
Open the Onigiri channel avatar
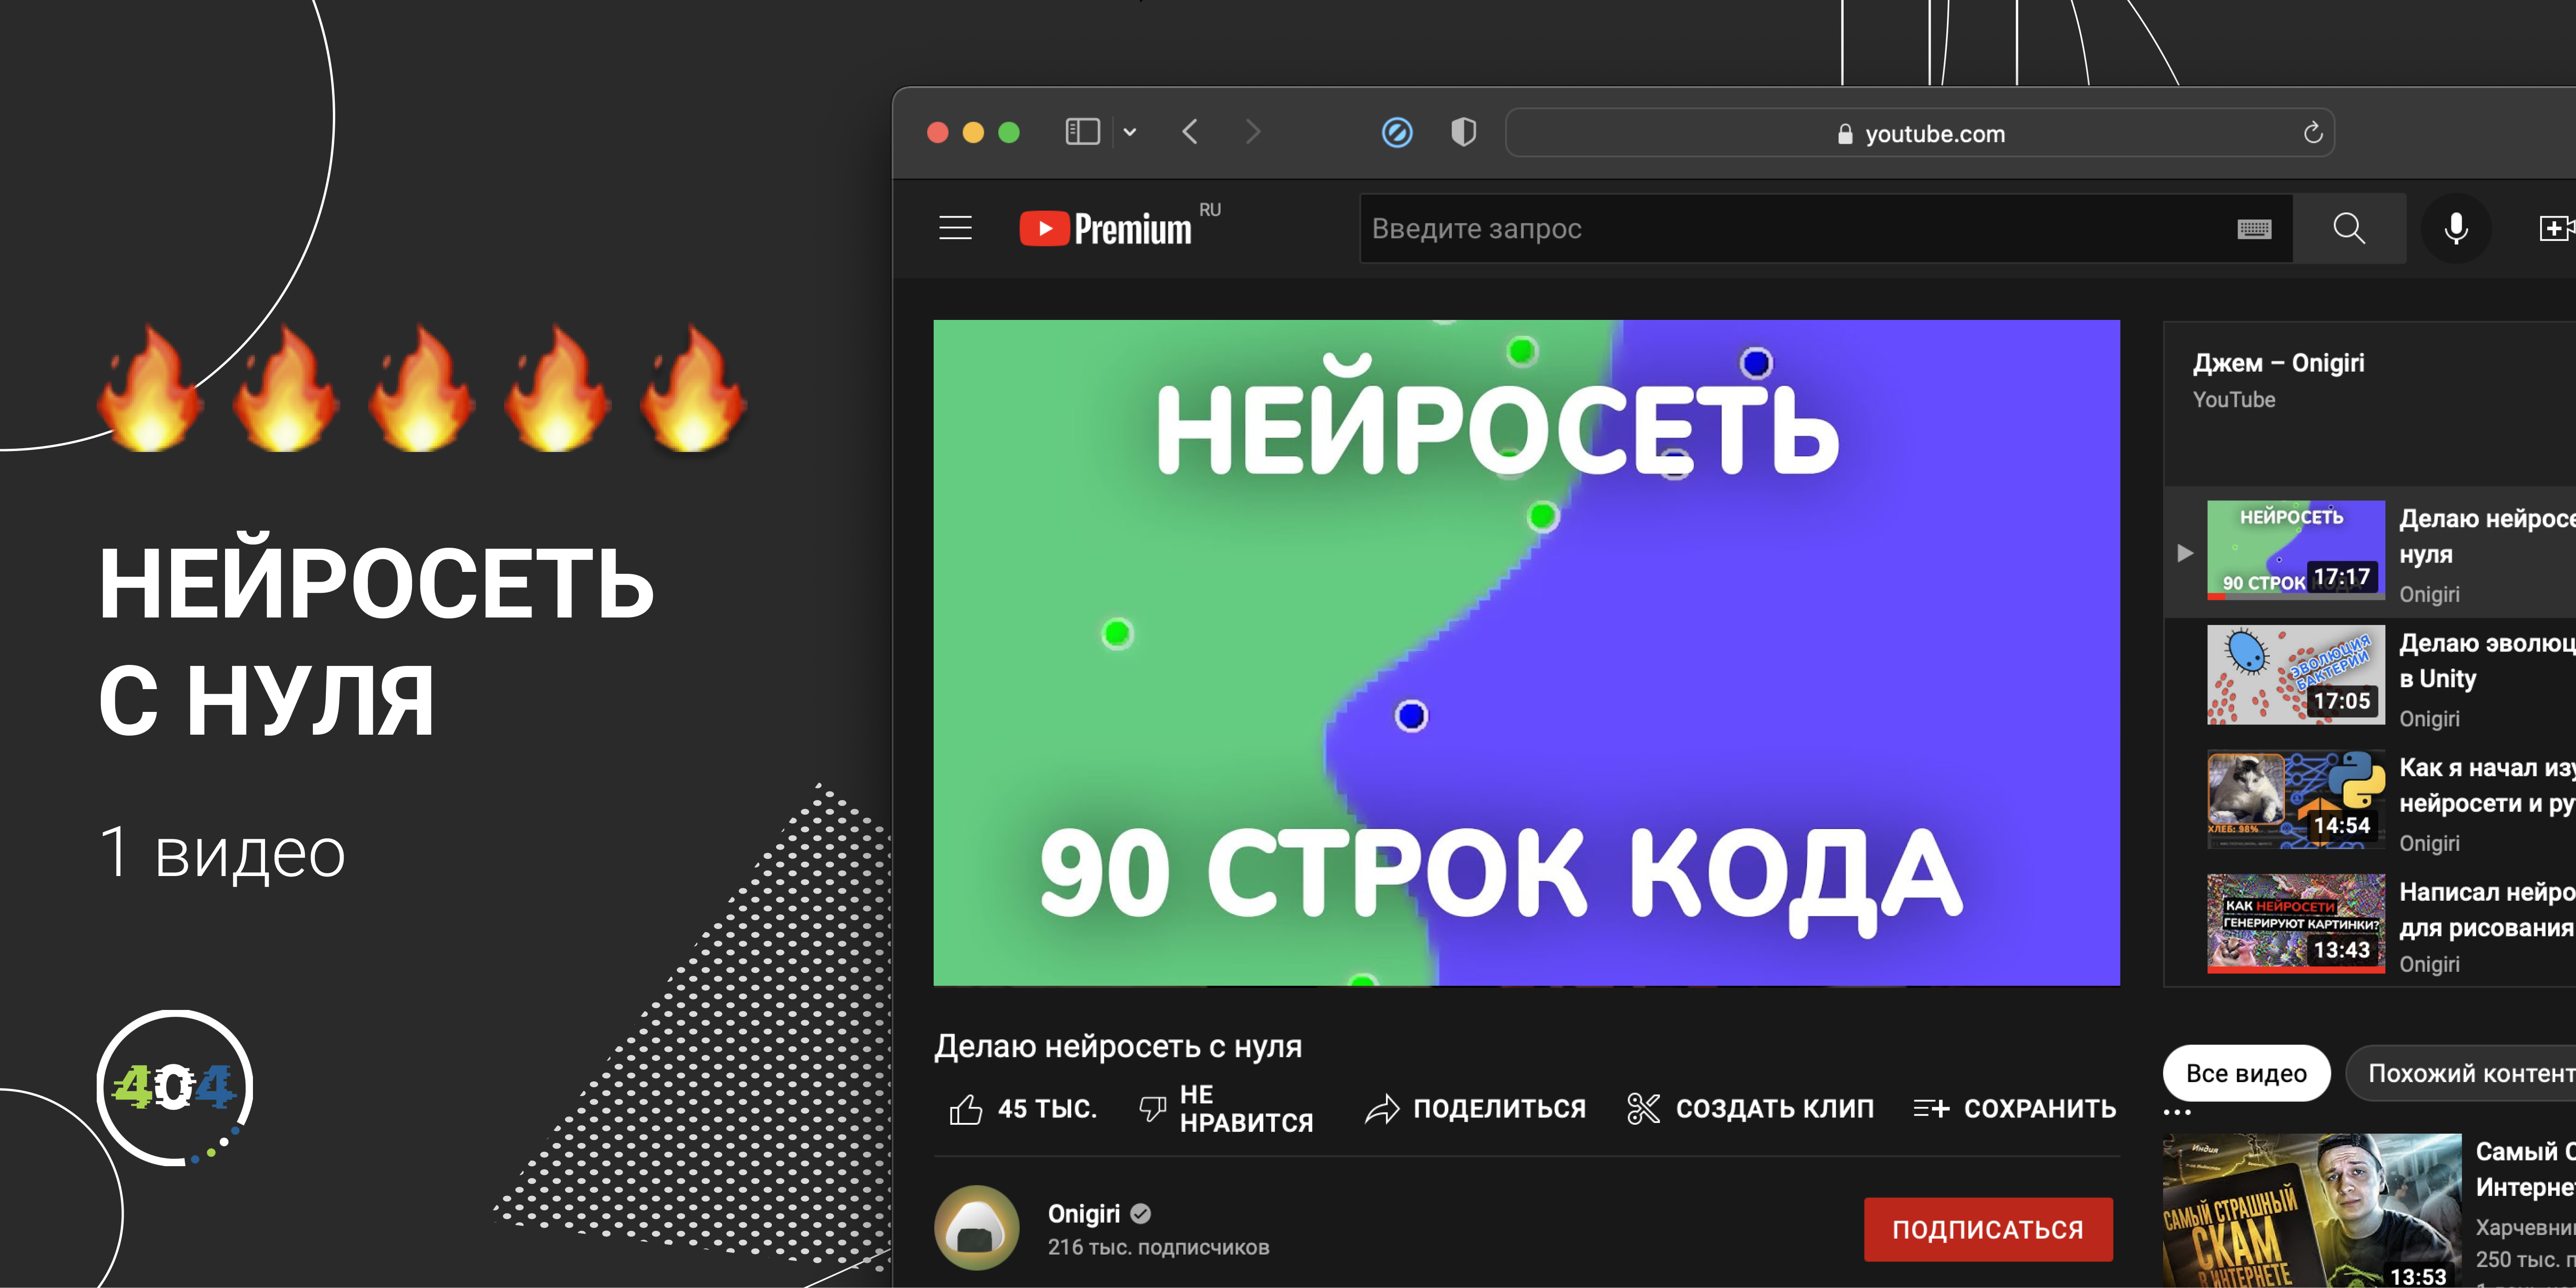976,1228
